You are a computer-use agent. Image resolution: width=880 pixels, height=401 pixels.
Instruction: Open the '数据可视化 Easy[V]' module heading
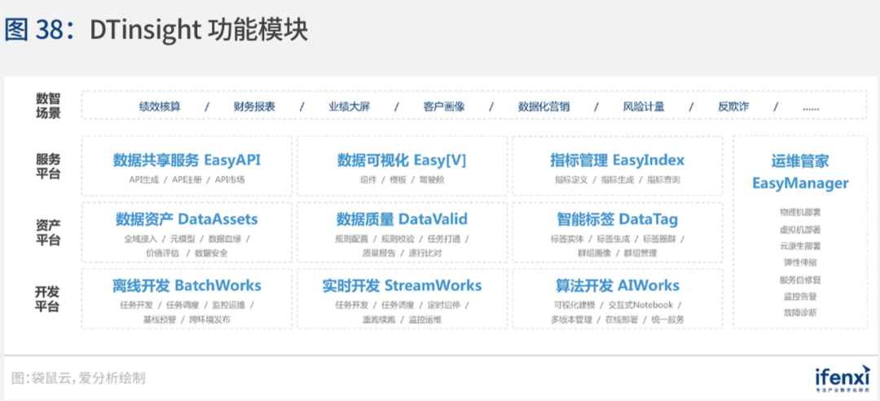[x=402, y=160]
